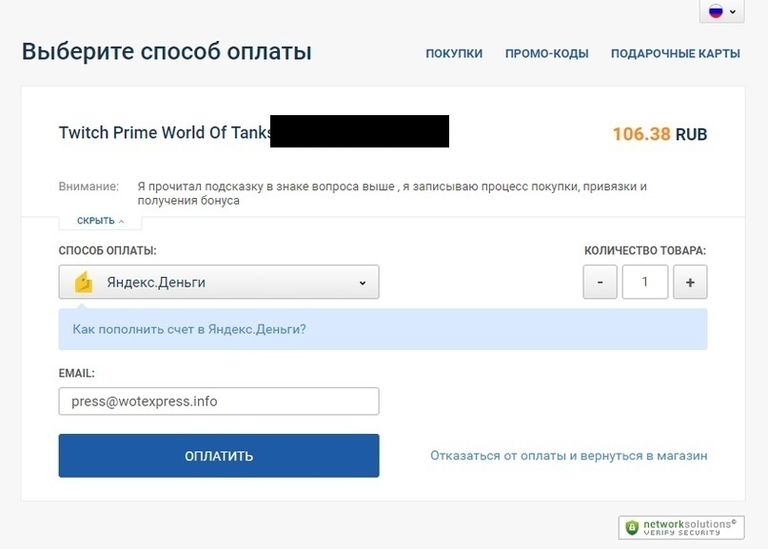The image size is (768, 549).
Task: Open the ПОДАРОЧНЫЕ КАРТЫ page
Action: [675, 53]
